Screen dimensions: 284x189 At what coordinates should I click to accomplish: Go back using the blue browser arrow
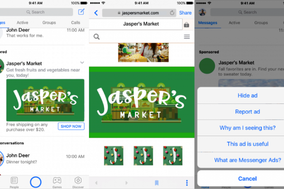96,13
